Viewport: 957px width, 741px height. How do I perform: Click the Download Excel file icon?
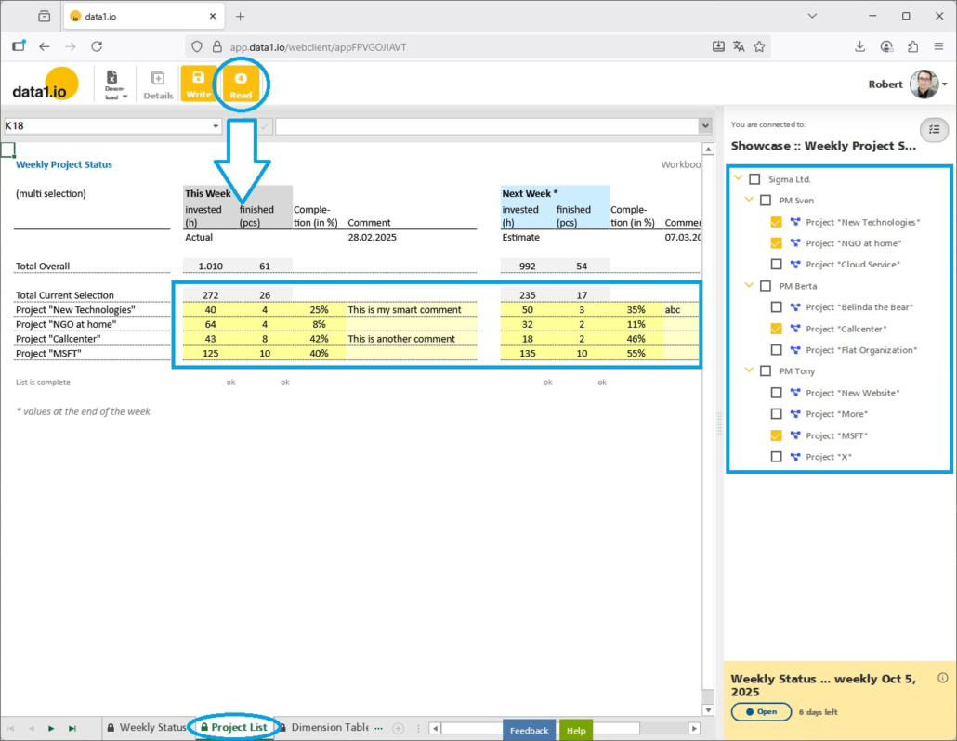pos(113,84)
